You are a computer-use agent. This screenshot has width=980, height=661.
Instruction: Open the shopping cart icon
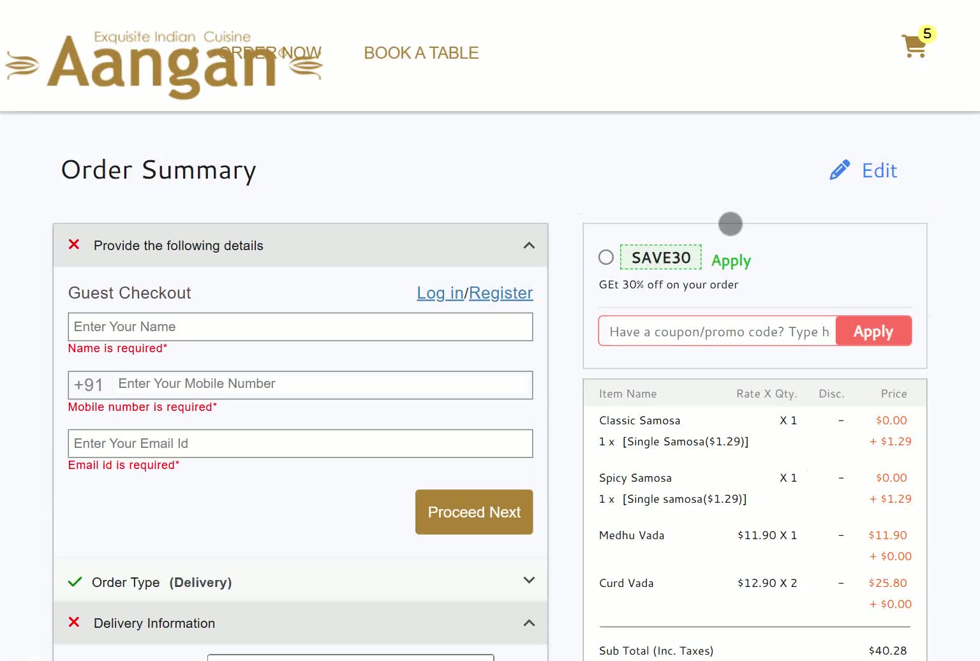(914, 46)
